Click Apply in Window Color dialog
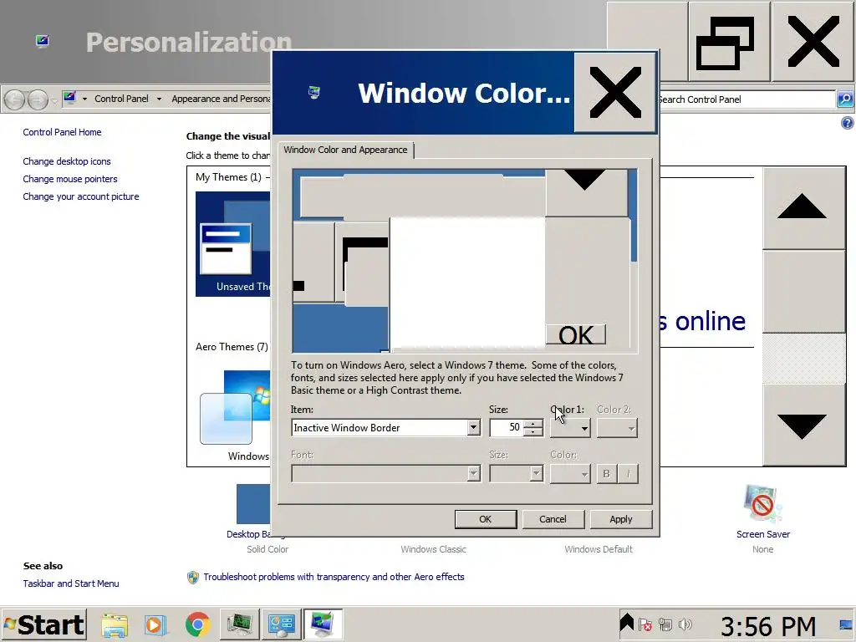Viewport: 856px width, 642px height. click(x=621, y=519)
